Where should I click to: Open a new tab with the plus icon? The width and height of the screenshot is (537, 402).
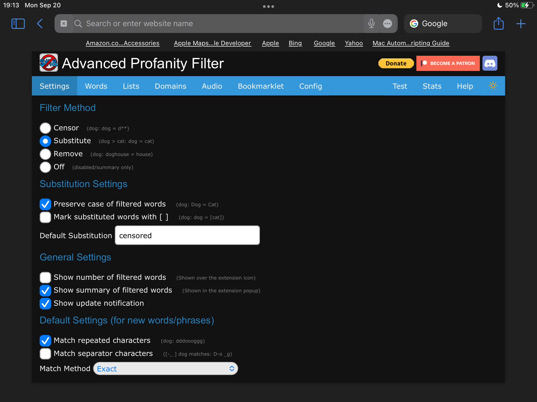pos(521,23)
